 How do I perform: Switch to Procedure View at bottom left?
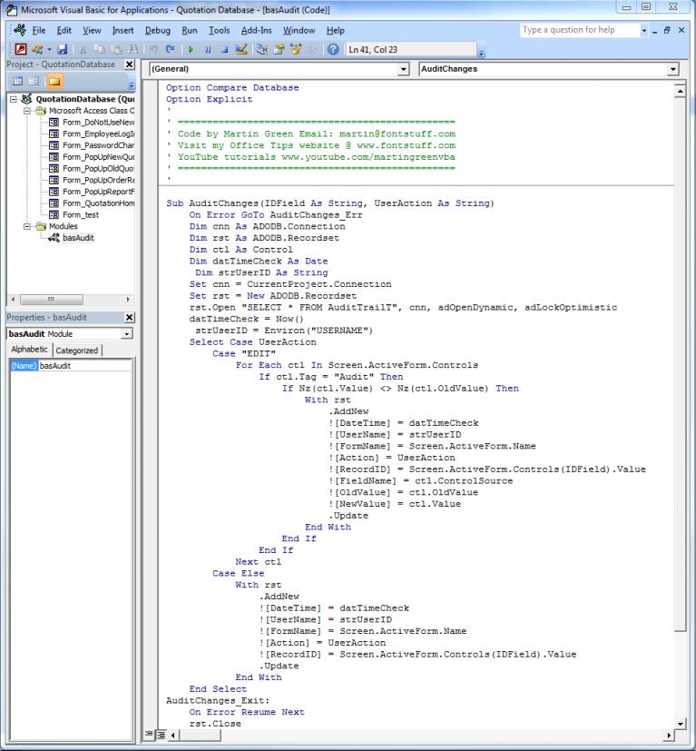tap(150, 734)
